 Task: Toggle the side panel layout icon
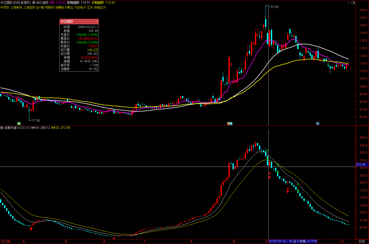point(353,3)
